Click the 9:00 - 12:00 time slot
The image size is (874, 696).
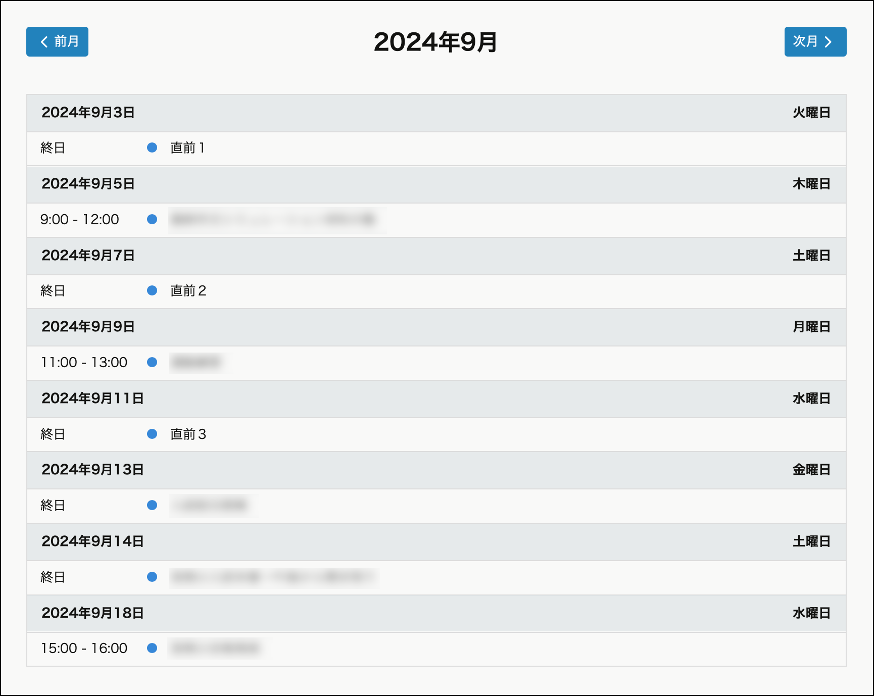point(80,220)
